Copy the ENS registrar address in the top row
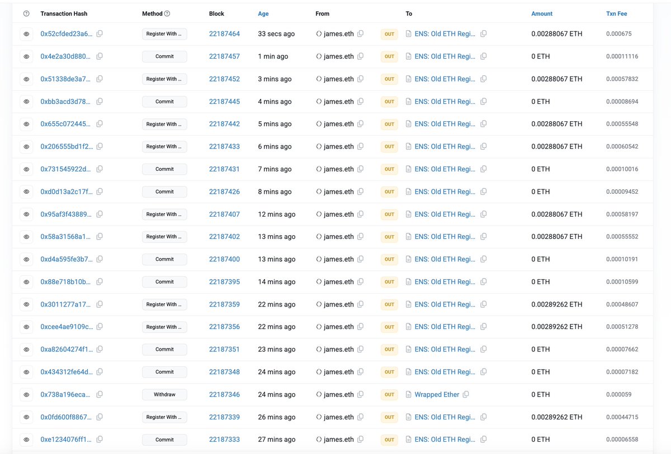 point(483,34)
